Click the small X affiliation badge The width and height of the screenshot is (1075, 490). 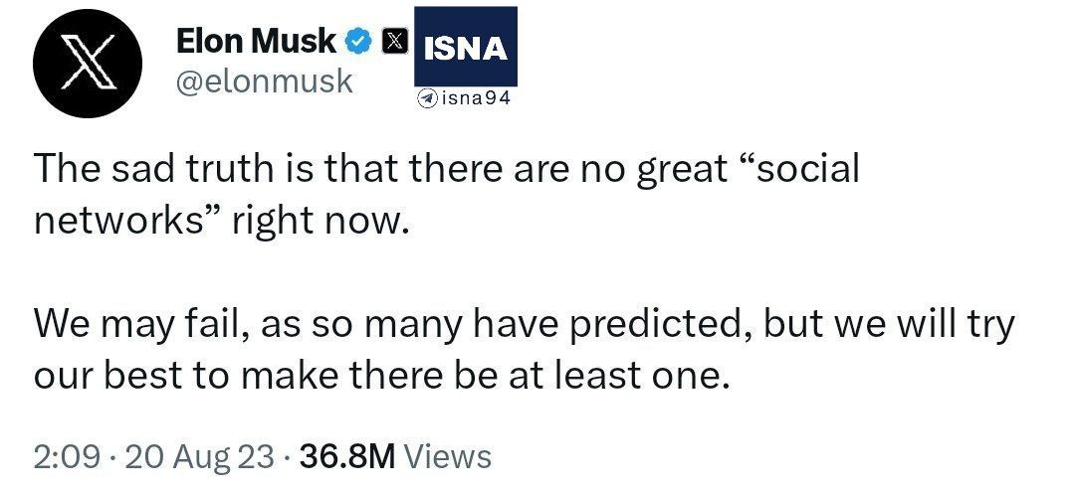[395, 42]
